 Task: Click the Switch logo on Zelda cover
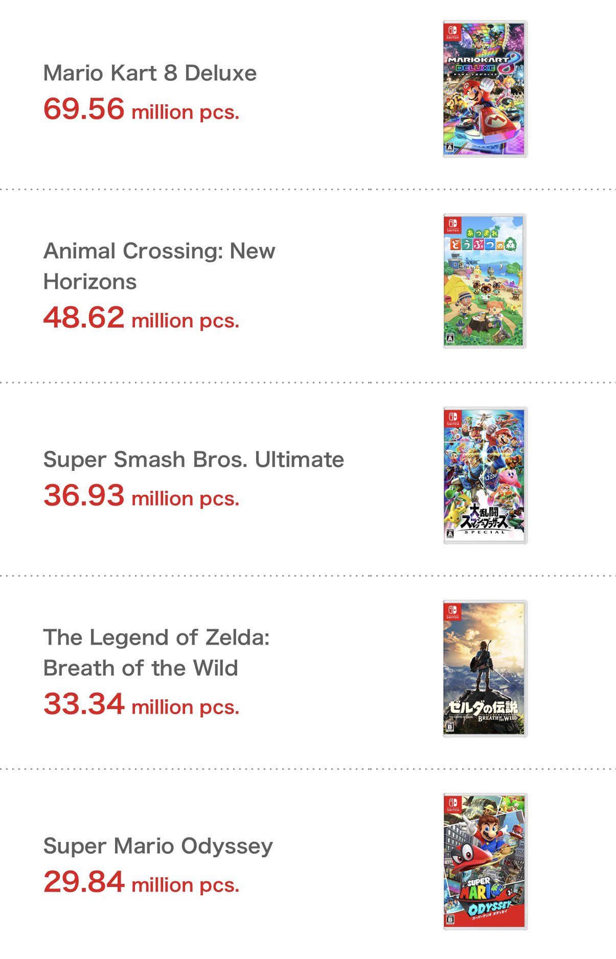[x=452, y=611]
